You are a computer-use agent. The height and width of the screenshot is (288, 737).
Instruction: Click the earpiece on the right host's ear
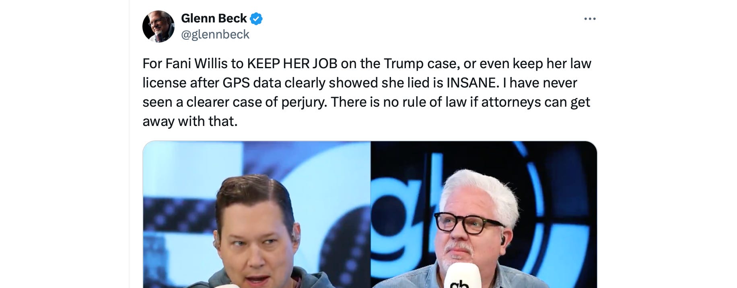tap(503, 241)
